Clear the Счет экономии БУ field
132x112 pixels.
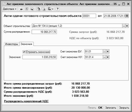coord(108,52)
